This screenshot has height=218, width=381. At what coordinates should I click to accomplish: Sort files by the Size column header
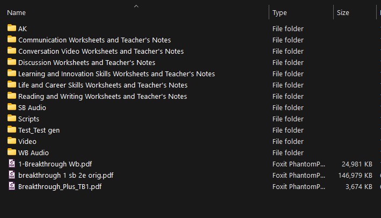[x=343, y=13]
